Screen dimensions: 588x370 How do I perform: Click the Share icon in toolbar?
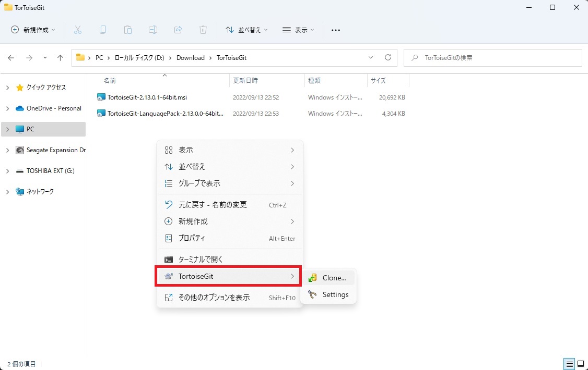click(178, 30)
